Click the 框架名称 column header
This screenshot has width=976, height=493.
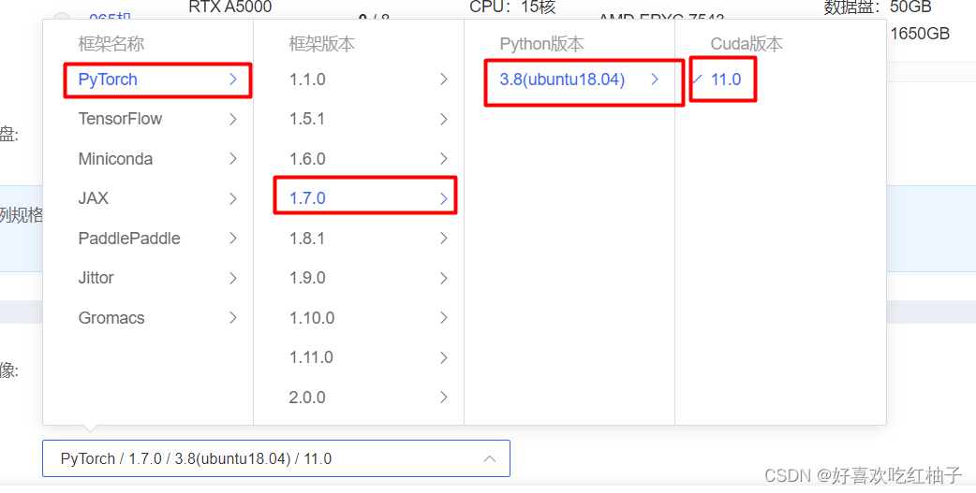pos(111,44)
